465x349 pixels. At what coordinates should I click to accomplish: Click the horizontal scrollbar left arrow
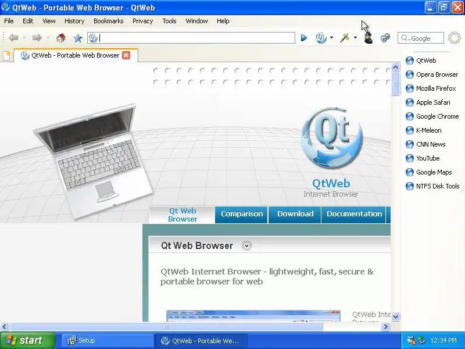click(x=4, y=326)
